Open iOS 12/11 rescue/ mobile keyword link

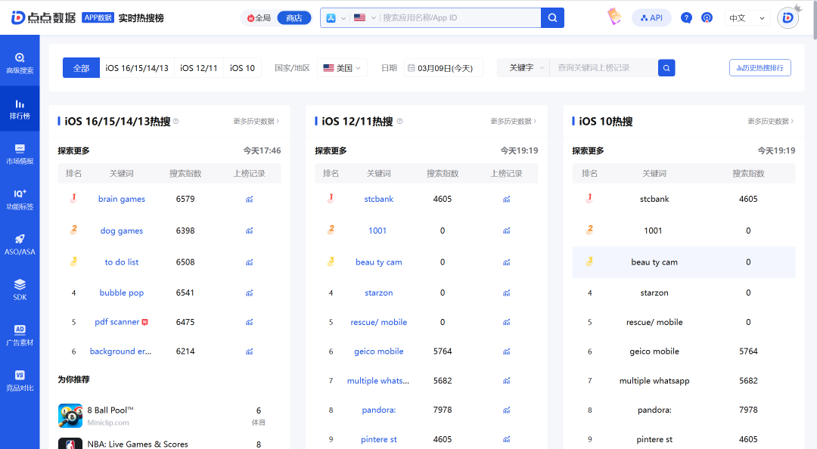(x=379, y=322)
